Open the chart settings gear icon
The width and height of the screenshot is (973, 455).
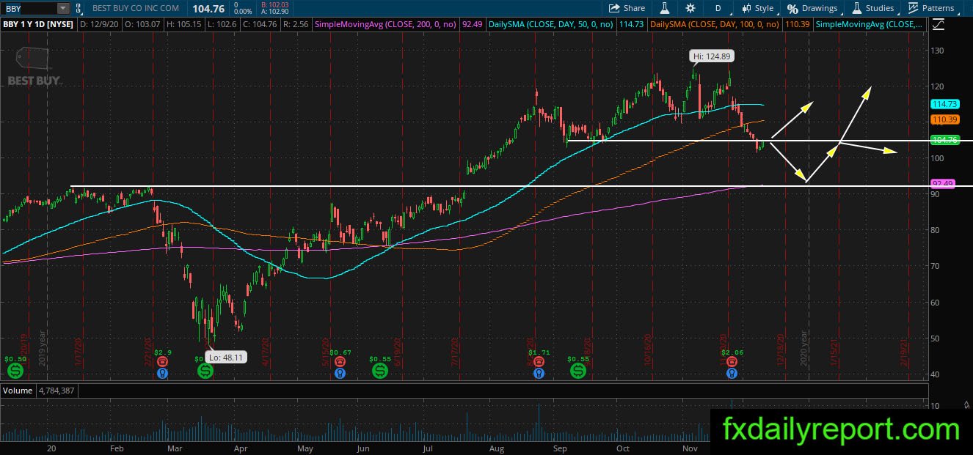coord(690,8)
